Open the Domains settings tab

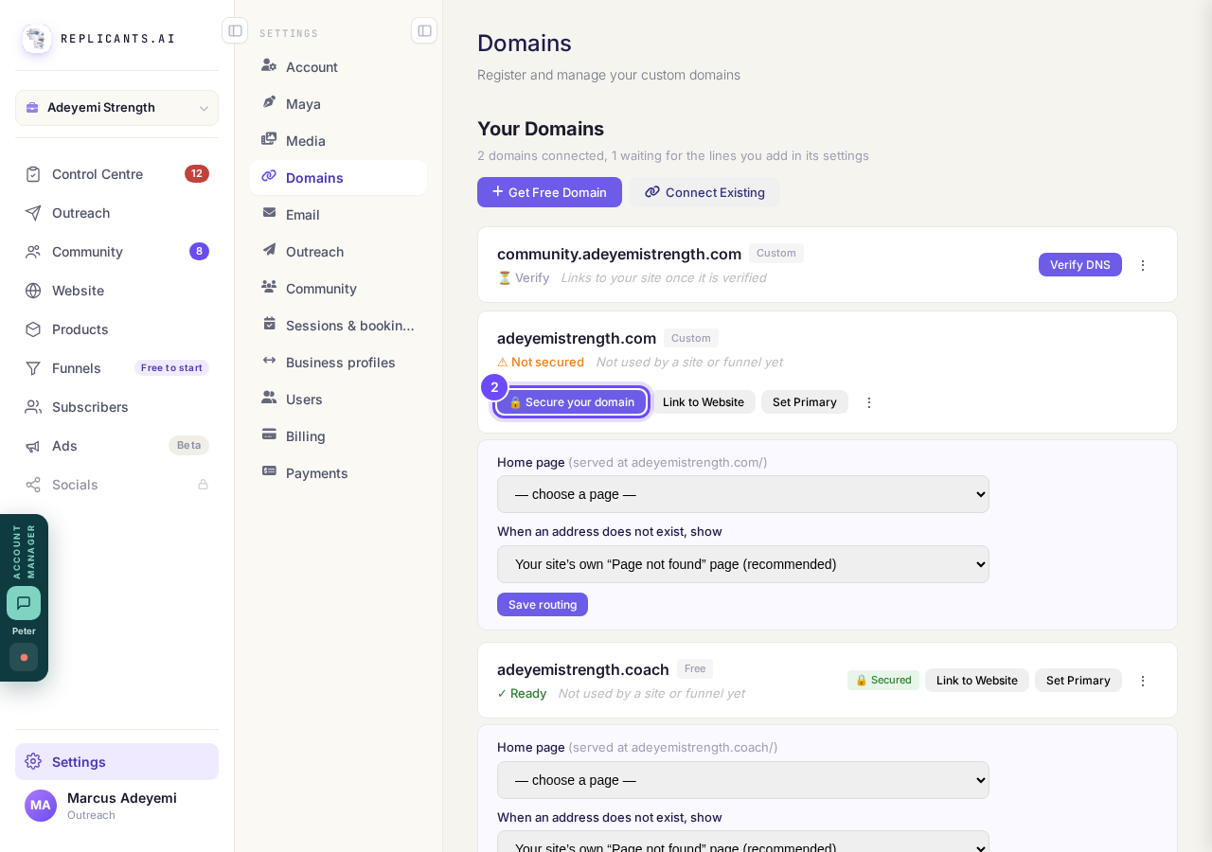tap(338, 178)
